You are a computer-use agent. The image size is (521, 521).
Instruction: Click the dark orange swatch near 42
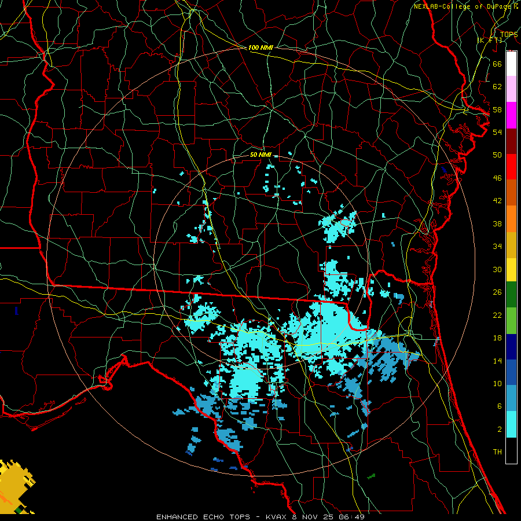pos(511,192)
